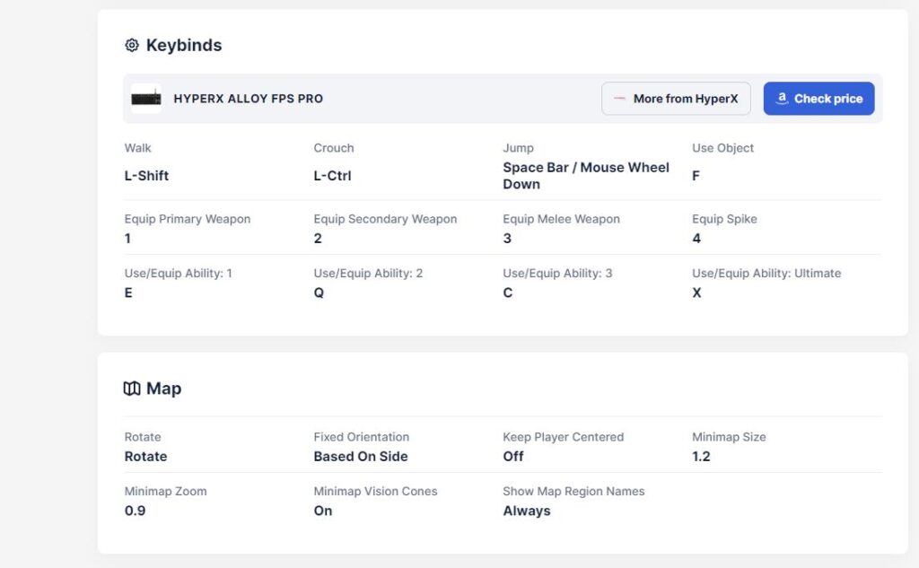
Task: Click Keep Player Centered Off value
Action: (513, 456)
